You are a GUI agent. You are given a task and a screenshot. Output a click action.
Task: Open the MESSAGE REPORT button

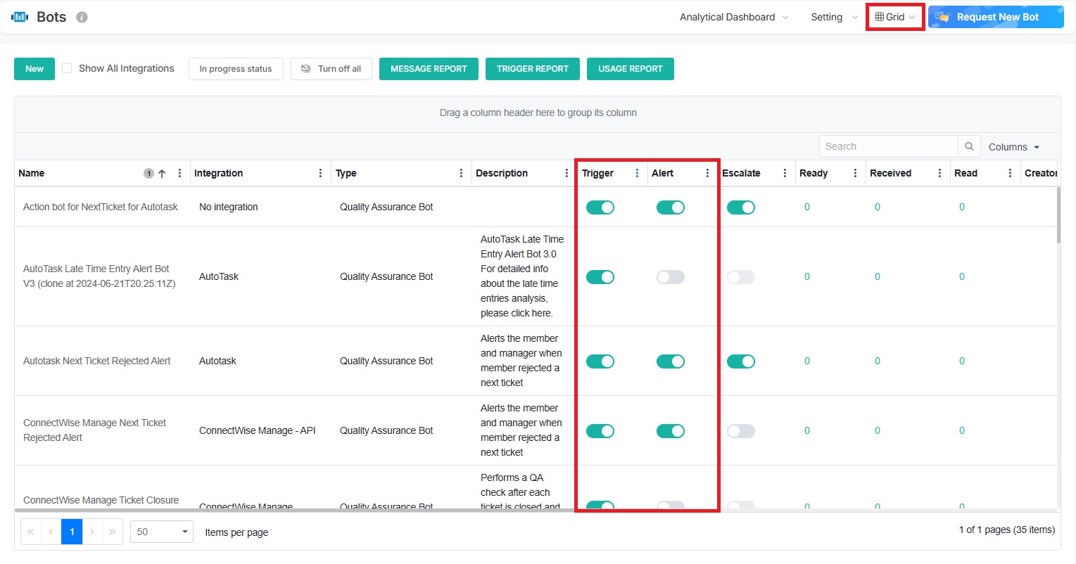pos(429,69)
